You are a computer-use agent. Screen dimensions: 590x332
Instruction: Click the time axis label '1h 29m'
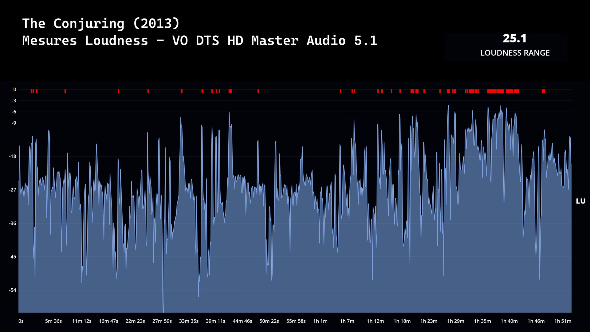(455, 321)
